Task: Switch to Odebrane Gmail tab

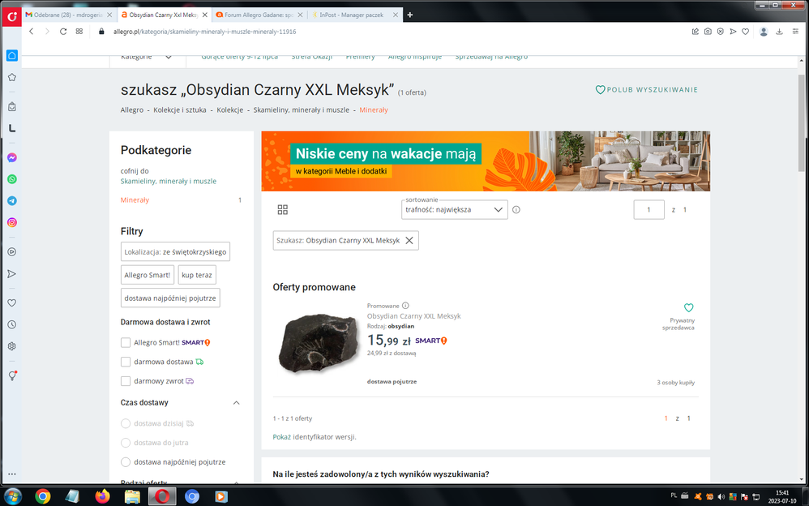Action: [68, 15]
